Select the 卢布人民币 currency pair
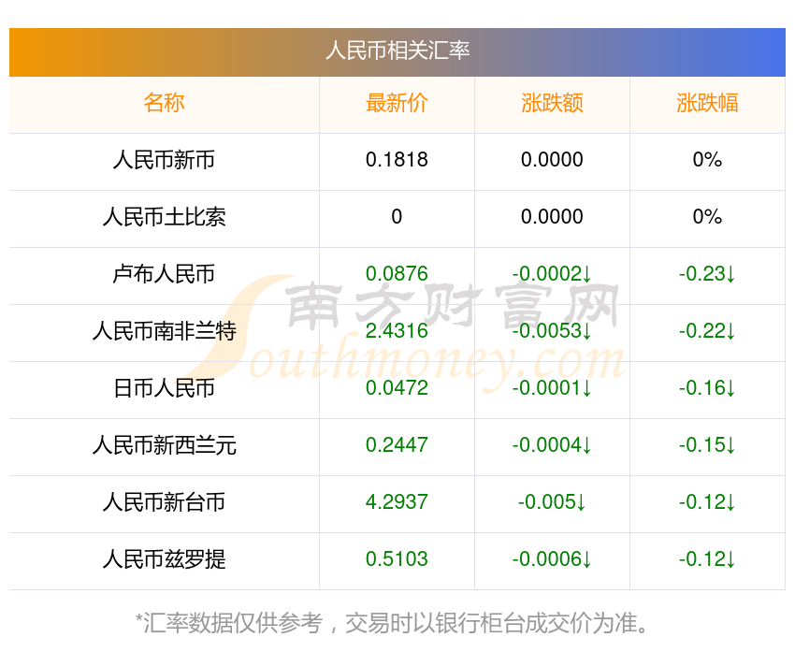 tap(164, 274)
